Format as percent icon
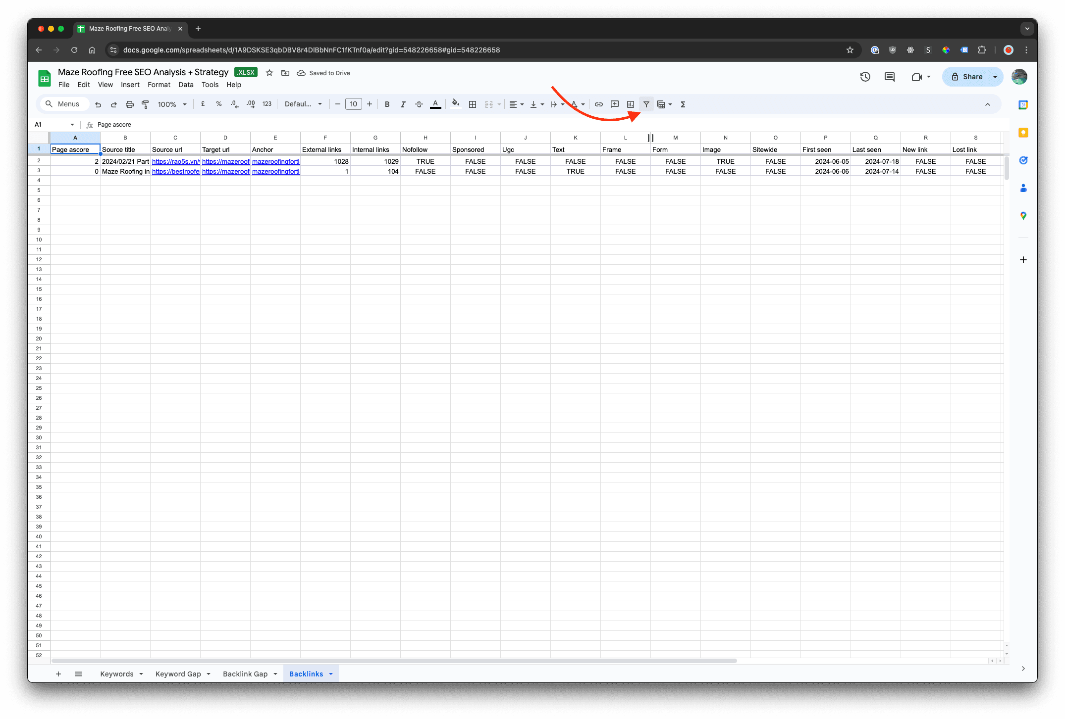Image resolution: width=1065 pixels, height=719 pixels. coord(219,104)
